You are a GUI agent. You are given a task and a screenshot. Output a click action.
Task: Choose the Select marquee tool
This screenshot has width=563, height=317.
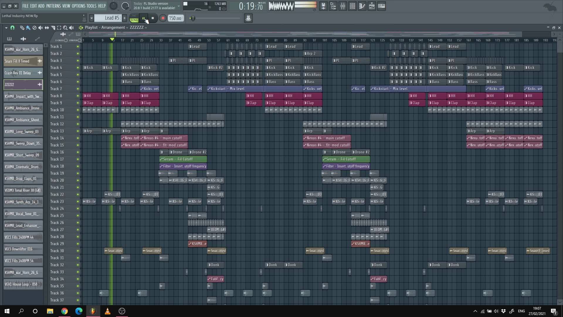(59, 28)
